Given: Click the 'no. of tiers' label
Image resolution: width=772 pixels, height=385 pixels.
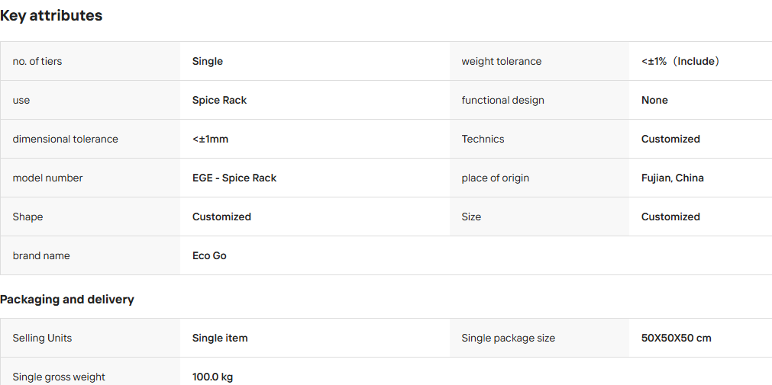Looking at the screenshot, I should click(37, 62).
